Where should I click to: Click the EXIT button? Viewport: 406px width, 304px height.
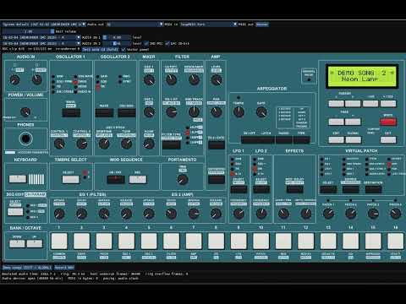(388, 140)
